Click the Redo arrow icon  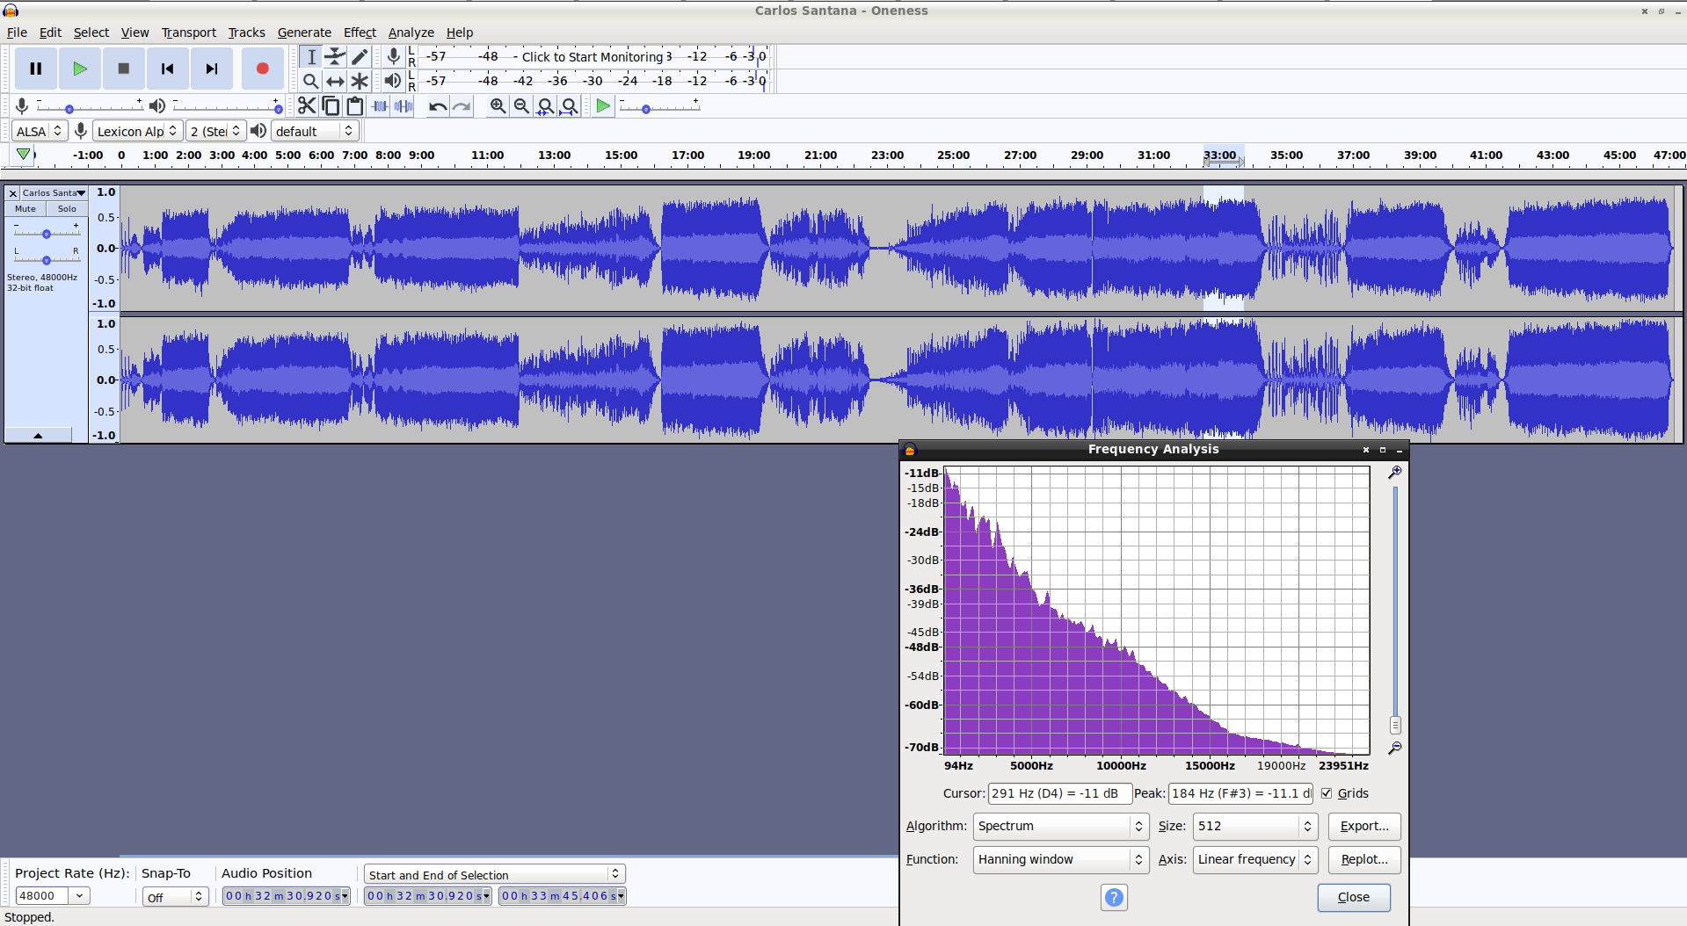pos(462,106)
